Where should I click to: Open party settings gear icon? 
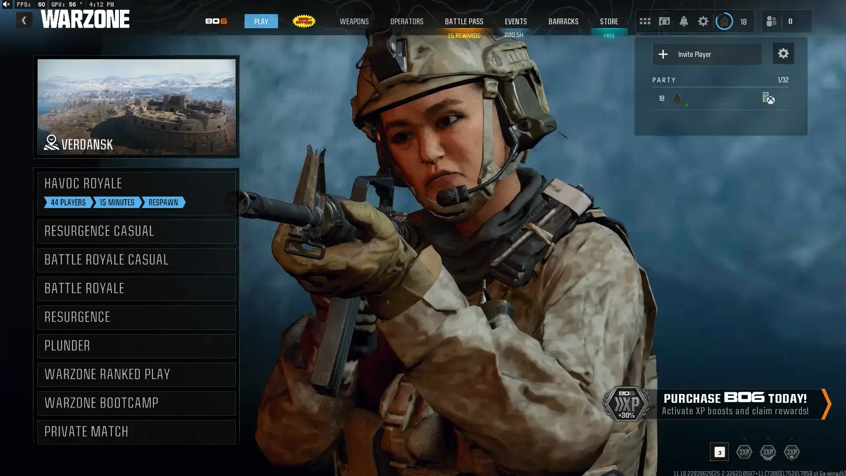pos(783,54)
